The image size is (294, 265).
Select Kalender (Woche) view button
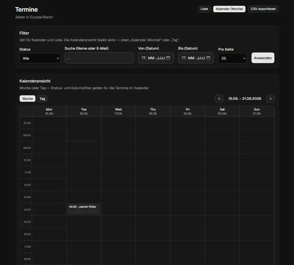229,9
